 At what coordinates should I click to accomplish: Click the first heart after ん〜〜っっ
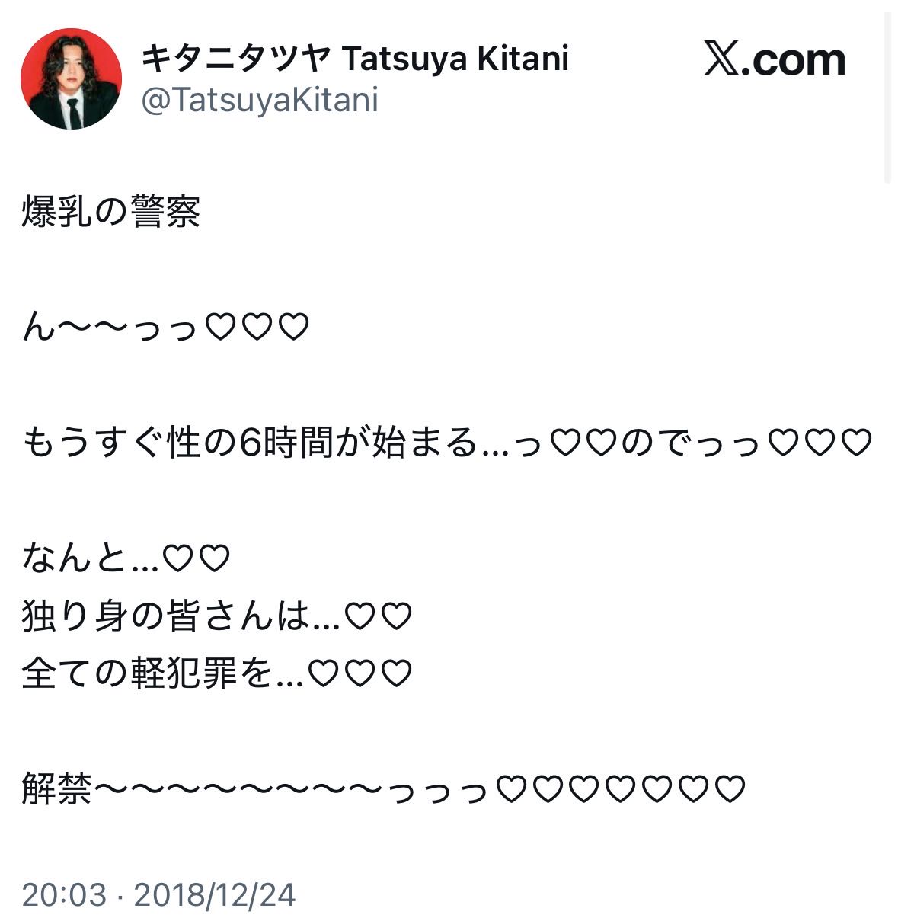click(220, 328)
